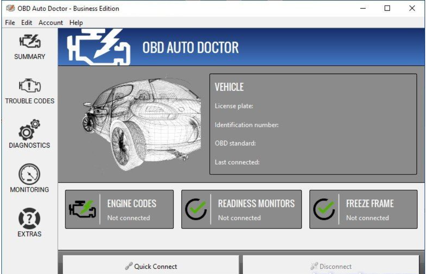Click the OBD AUTO DOCTOR banner title
The width and height of the screenshot is (426, 274).
tap(190, 48)
